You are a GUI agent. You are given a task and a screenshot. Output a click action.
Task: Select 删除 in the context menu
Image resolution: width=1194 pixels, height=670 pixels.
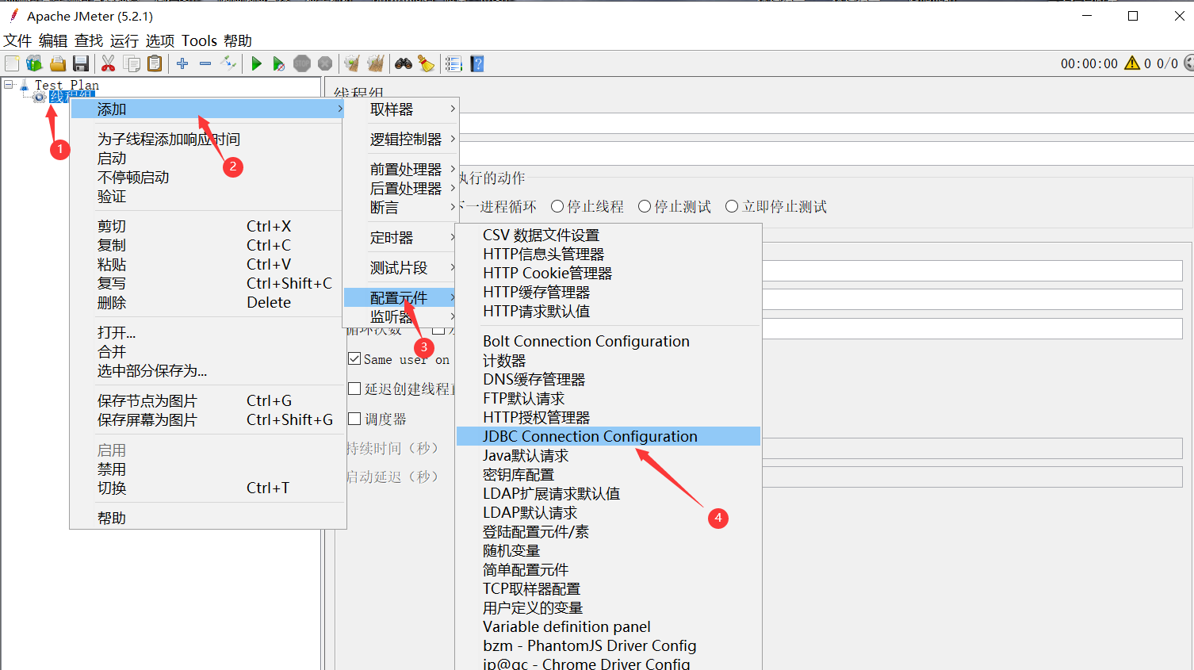pyautogui.click(x=208, y=302)
